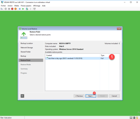Go to Backup Location wizard step
This screenshot has height=119, width=140.
click(x=27, y=43)
